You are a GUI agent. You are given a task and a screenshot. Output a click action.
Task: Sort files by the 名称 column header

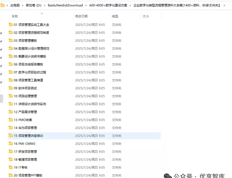coord(15,16)
